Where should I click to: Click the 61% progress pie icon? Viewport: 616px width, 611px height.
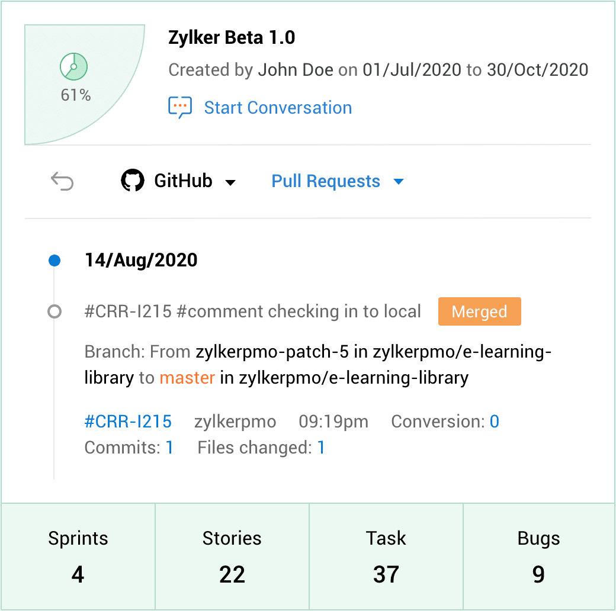coord(74,67)
